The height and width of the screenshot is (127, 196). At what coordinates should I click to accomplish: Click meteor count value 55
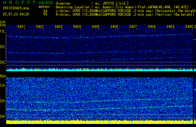click(45, 14)
